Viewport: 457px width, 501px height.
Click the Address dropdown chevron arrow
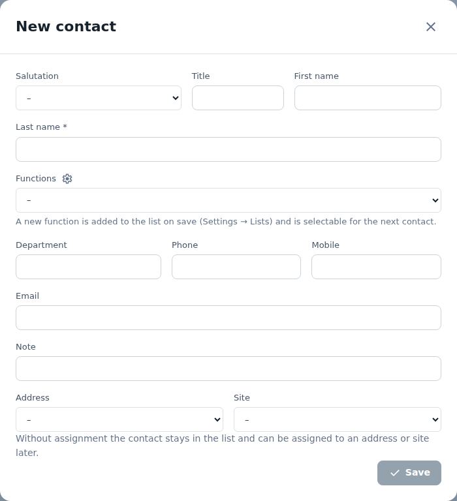[217, 419]
